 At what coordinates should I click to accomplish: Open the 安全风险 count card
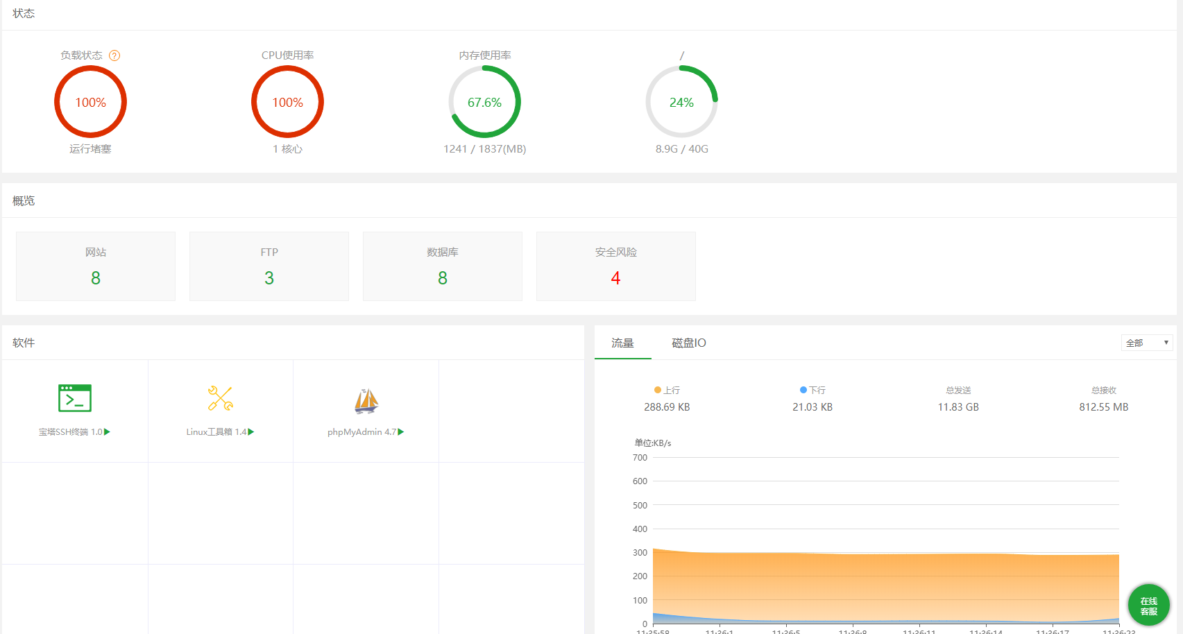click(x=616, y=266)
